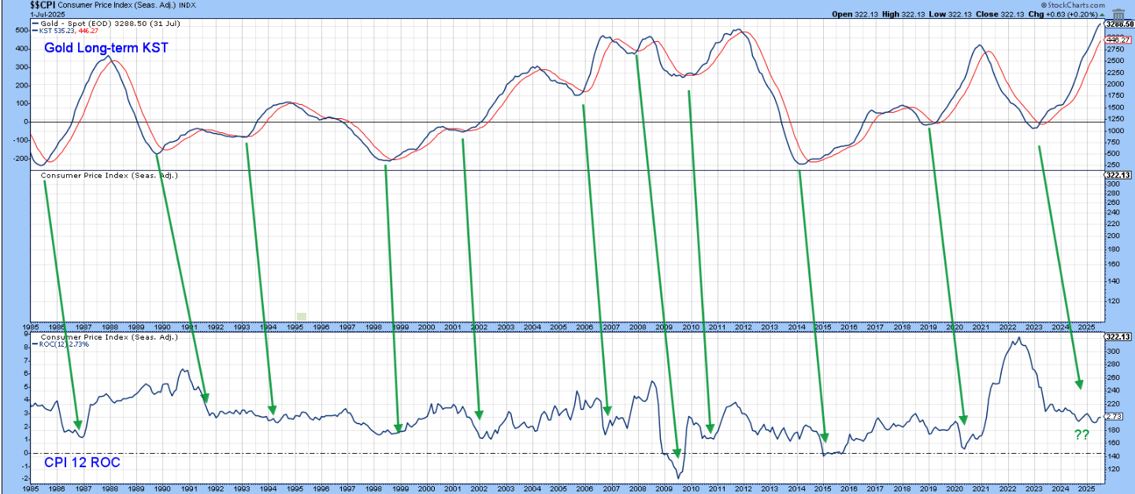1135x494 pixels.
Task: Click the trash can icon
Action: click(x=1118, y=14)
